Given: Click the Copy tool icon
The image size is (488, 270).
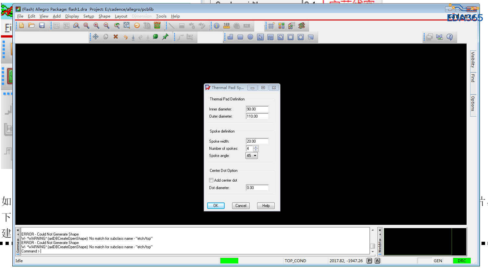Looking at the screenshot, I should [x=106, y=37].
